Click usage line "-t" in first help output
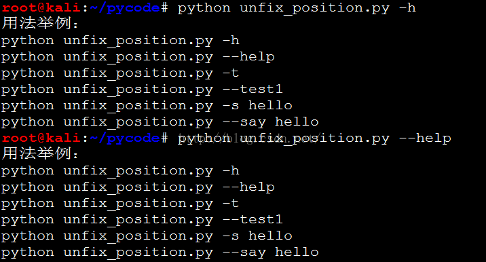The width and height of the screenshot is (486, 262). (x=120, y=73)
